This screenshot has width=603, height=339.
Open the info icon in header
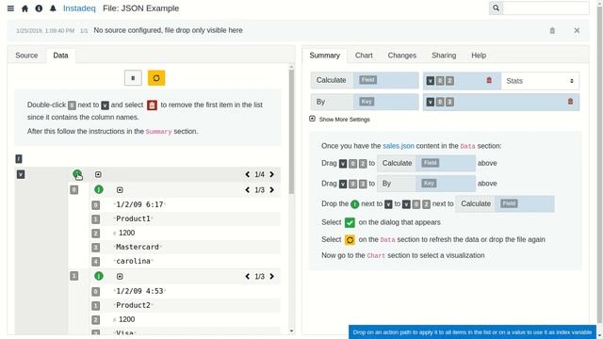(39, 8)
